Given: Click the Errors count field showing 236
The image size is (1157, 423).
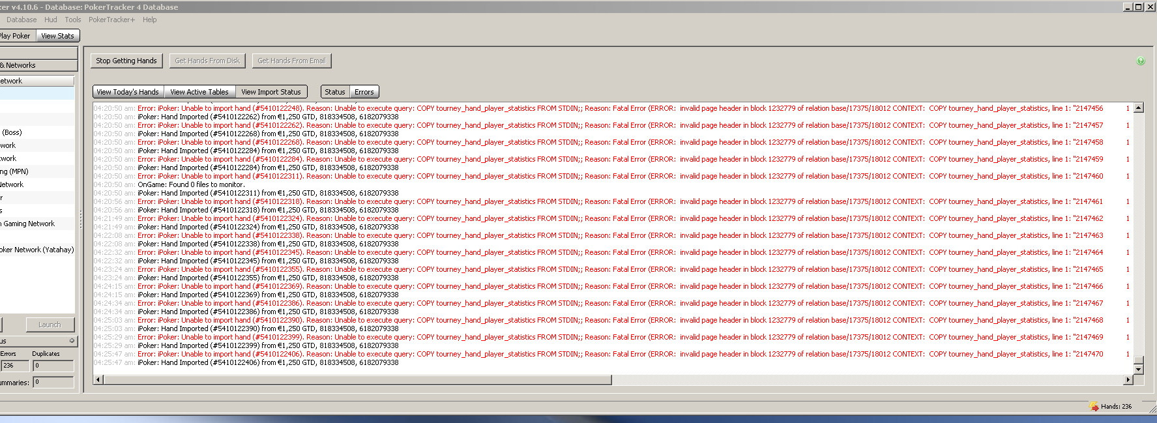Looking at the screenshot, I should 15,366.
